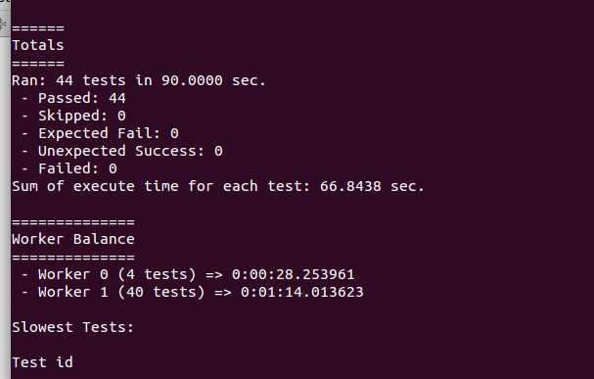Click the 90.0000 sec run time value
Image resolution: width=594 pixels, height=379 pixels.
point(213,80)
